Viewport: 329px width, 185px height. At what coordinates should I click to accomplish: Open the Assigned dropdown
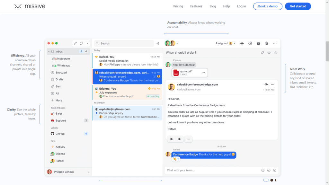click(225, 43)
